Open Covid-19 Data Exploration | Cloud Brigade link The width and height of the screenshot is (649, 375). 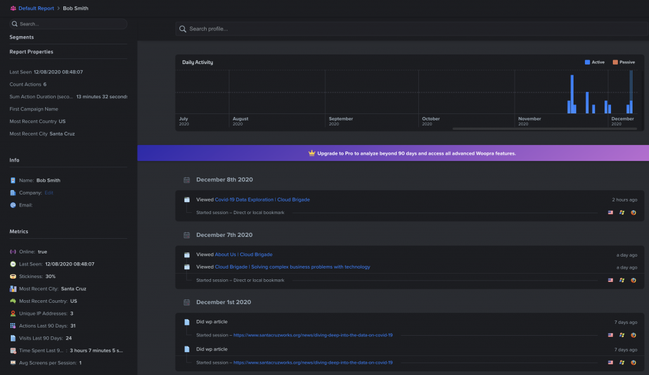pos(262,200)
